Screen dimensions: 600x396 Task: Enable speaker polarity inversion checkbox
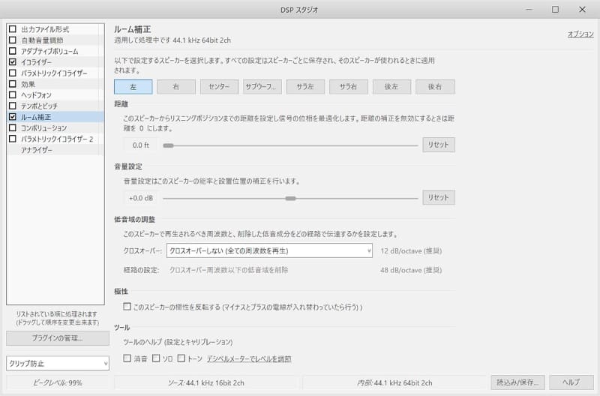pos(127,307)
